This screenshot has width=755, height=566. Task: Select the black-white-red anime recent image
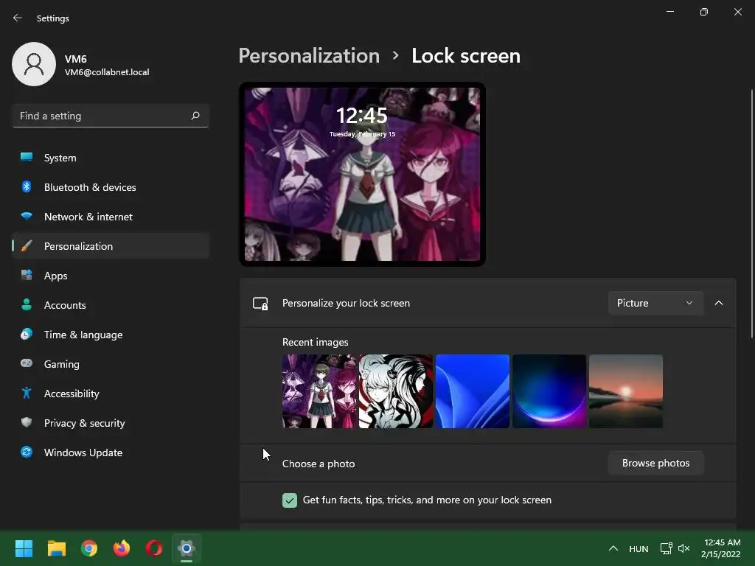point(396,391)
